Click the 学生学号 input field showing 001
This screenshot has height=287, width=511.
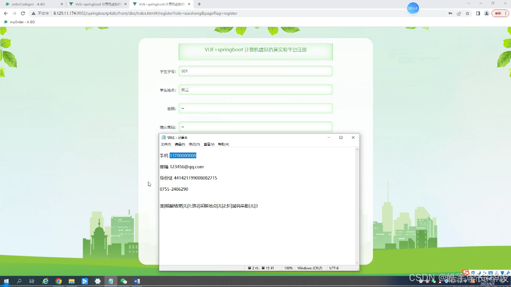coord(255,71)
